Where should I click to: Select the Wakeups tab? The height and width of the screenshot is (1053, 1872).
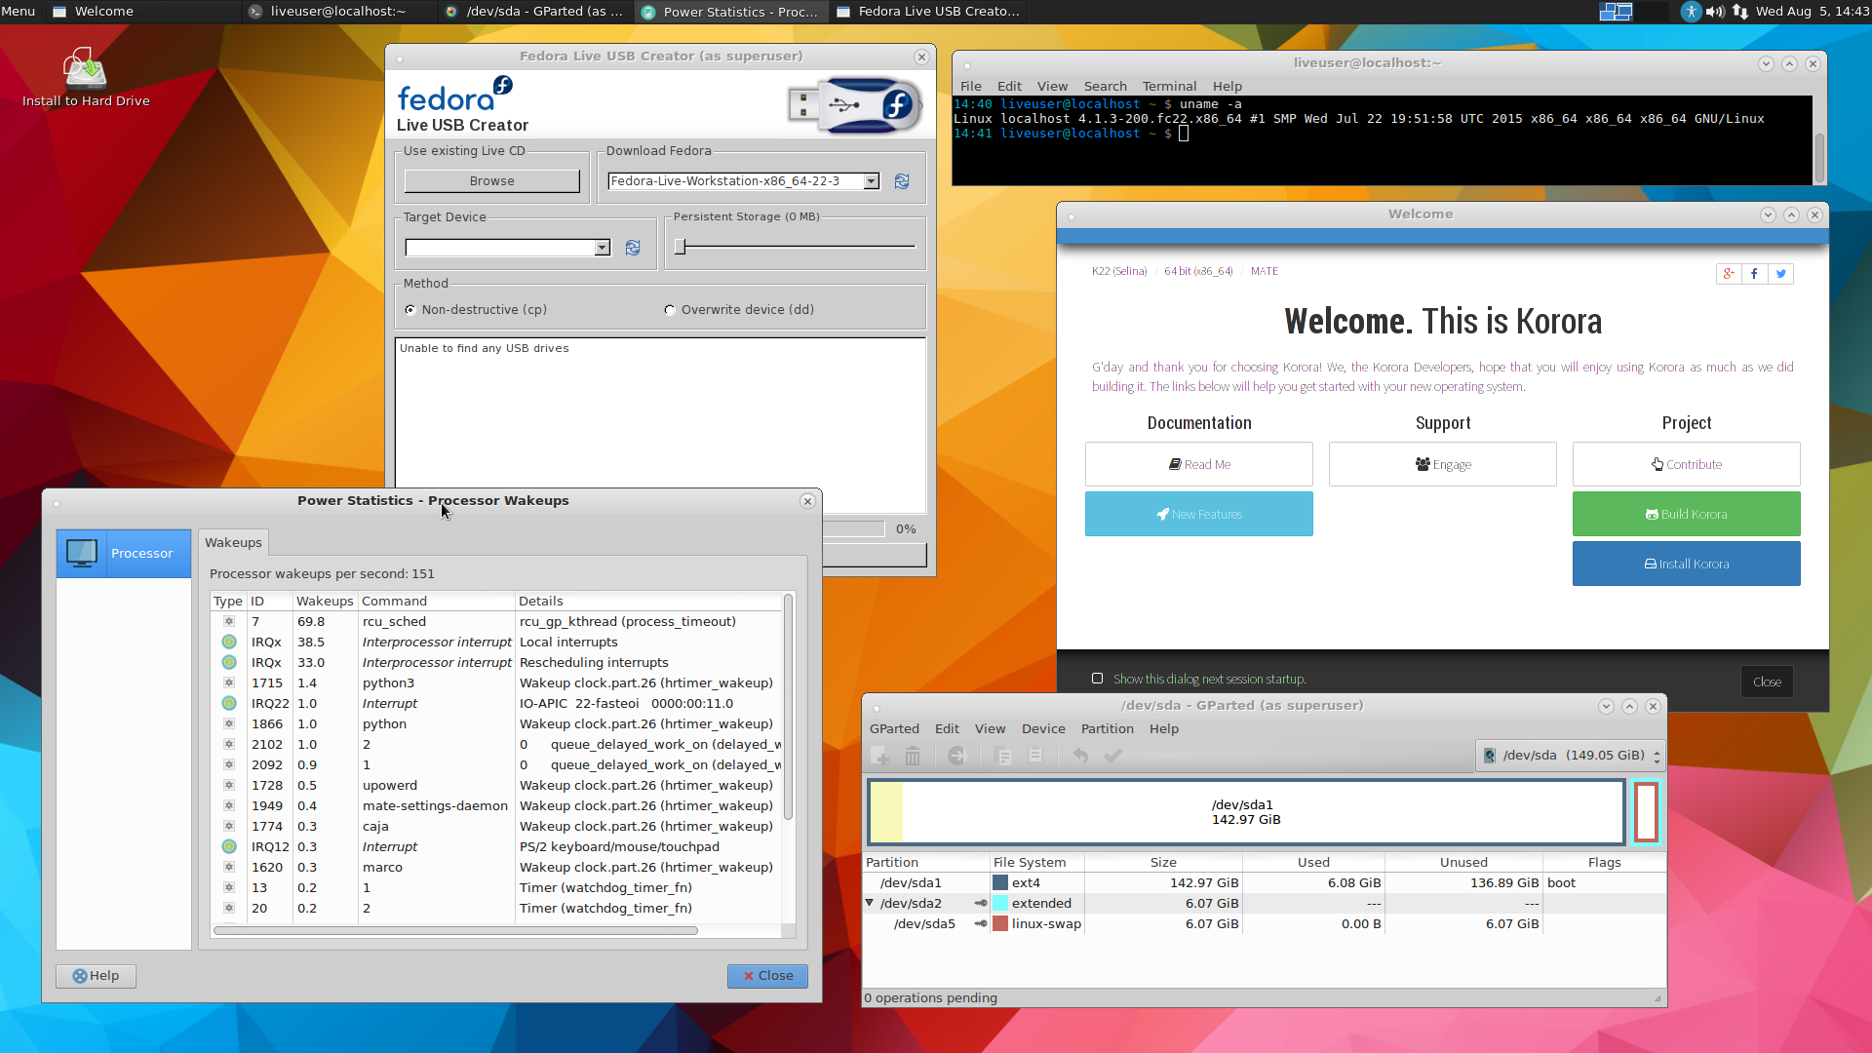(233, 543)
